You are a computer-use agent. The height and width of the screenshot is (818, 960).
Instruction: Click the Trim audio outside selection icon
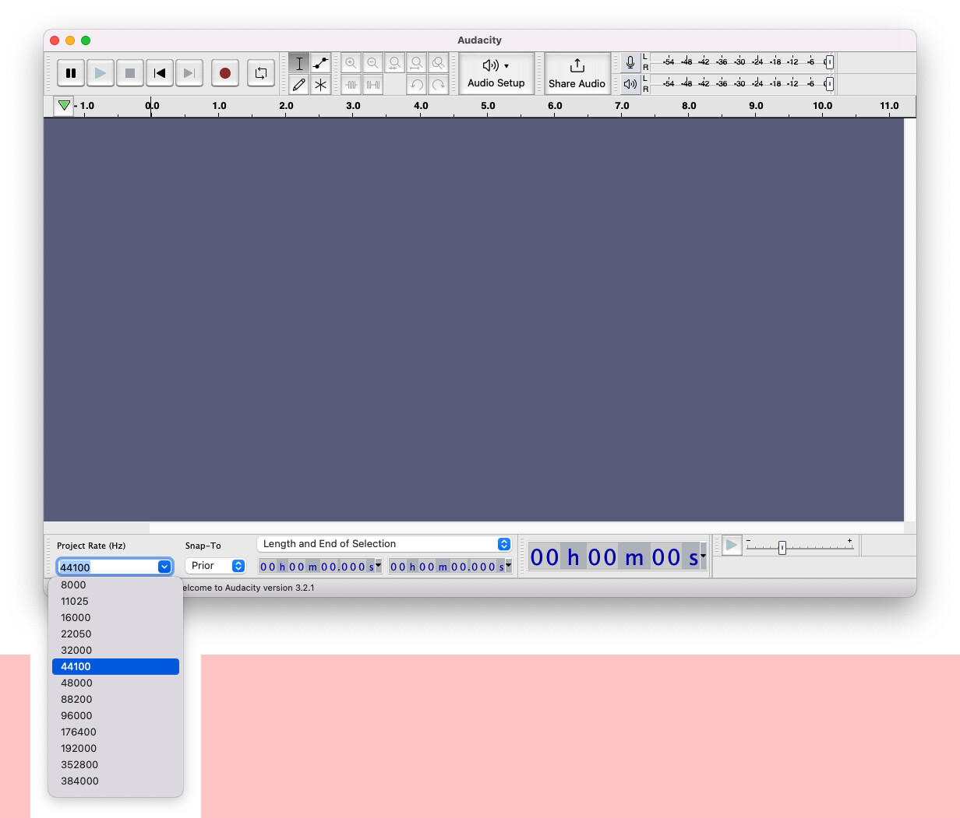[351, 85]
